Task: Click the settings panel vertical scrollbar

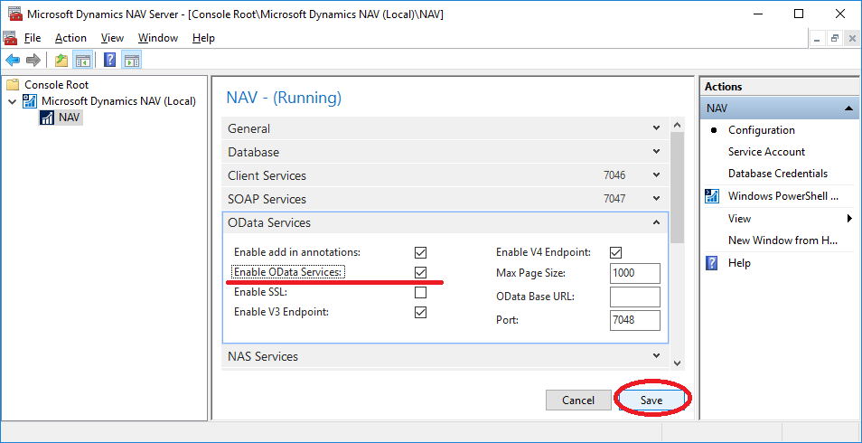Action: tap(678, 244)
